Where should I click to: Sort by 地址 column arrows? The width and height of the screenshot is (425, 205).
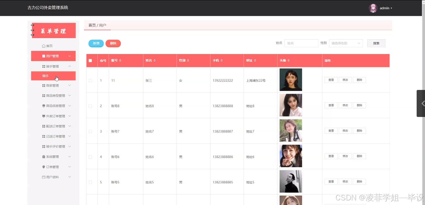[255, 61]
